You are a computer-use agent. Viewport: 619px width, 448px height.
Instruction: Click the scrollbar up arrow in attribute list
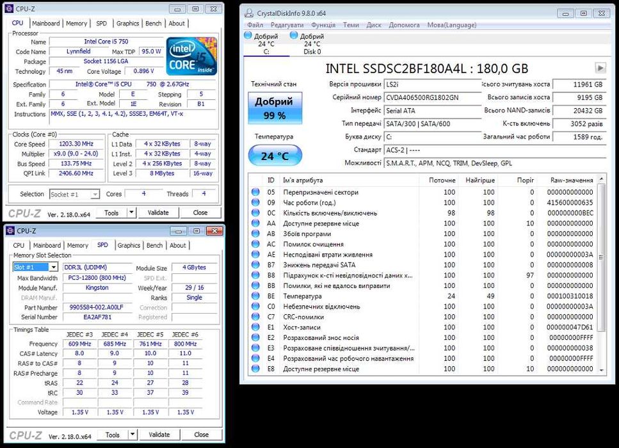[x=601, y=179]
